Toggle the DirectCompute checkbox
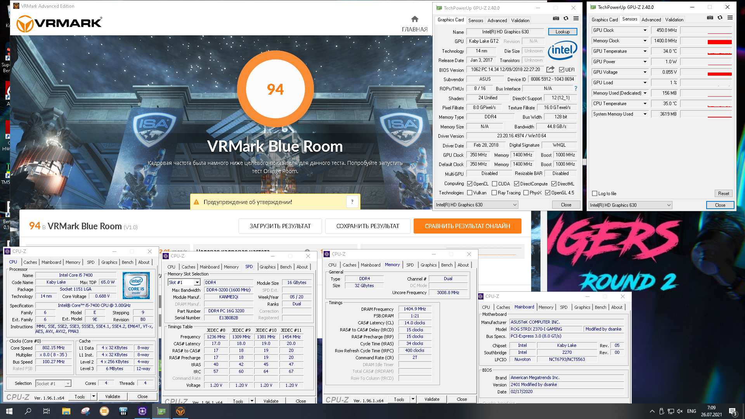This screenshot has height=419, width=745. (516, 184)
